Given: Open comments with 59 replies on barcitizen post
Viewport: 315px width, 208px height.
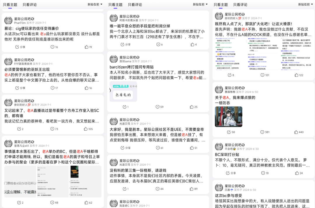Looking at the screenshot, I should pyautogui.click(x=160, y=107).
